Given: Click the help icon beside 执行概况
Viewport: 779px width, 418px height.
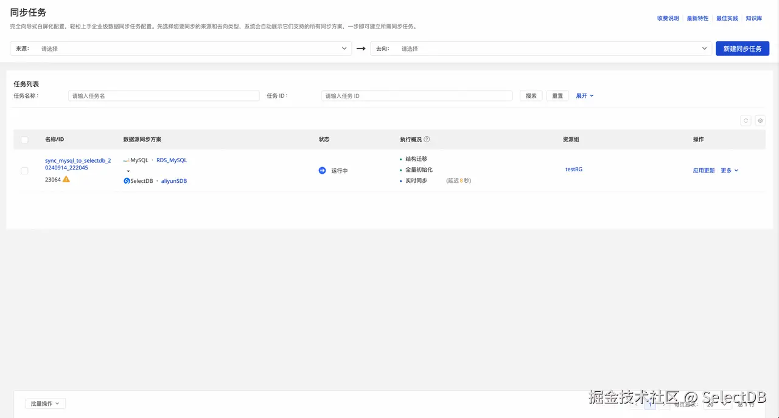Looking at the screenshot, I should click(x=427, y=139).
